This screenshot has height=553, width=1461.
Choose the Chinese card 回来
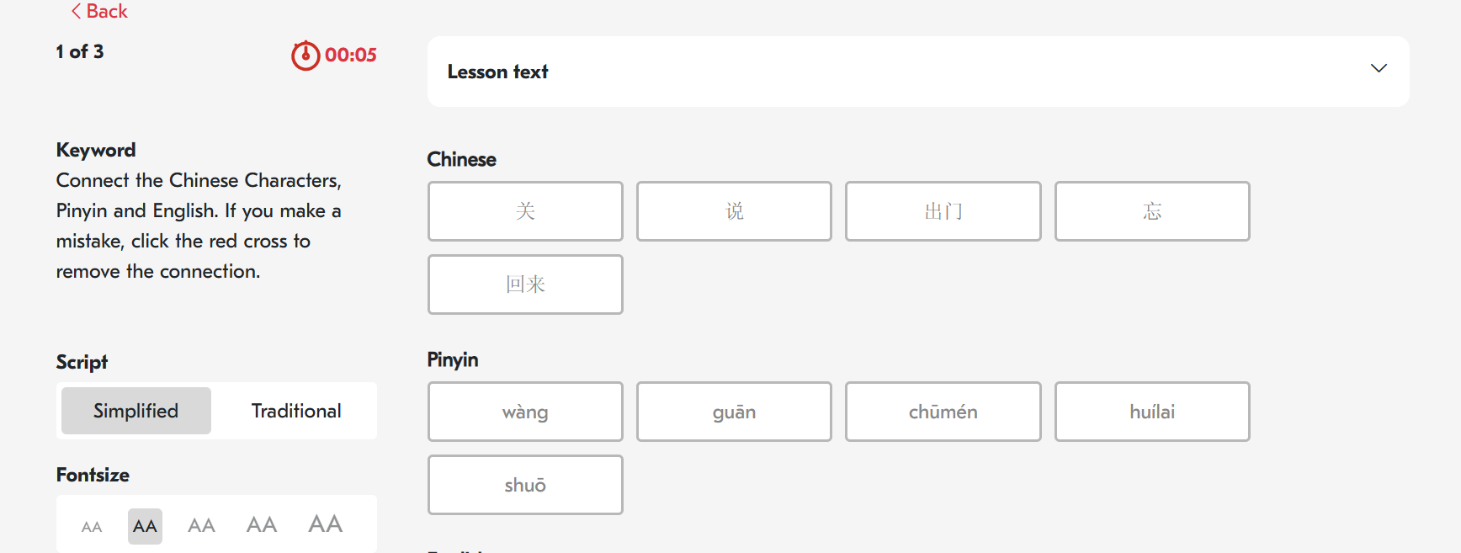tap(525, 284)
